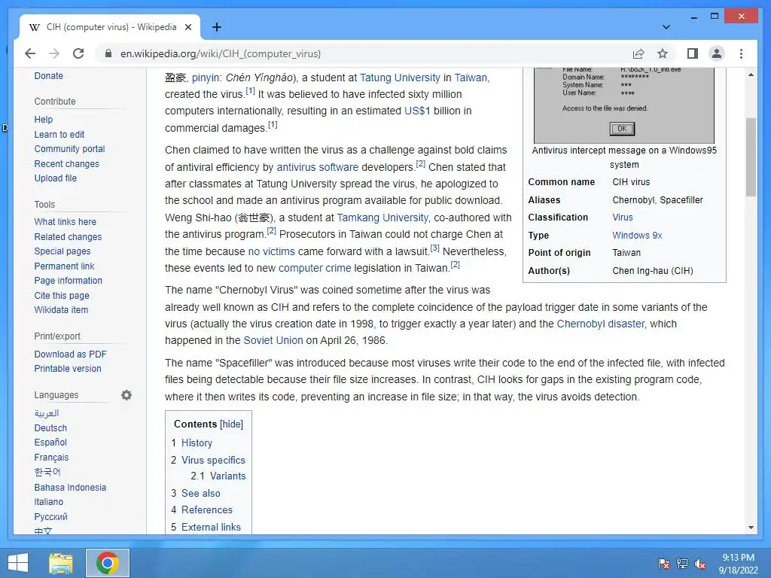Open Page information
This screenshot has width=771, height=578.
pos(69,280)
